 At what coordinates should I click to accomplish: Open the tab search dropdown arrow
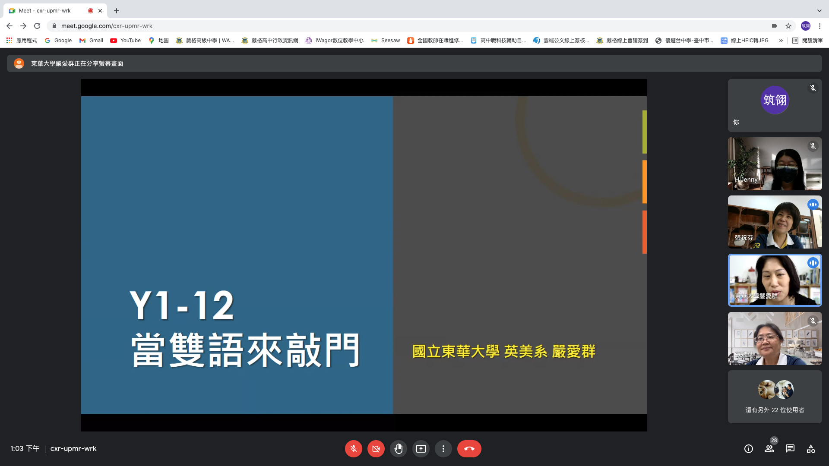(819, 10)
